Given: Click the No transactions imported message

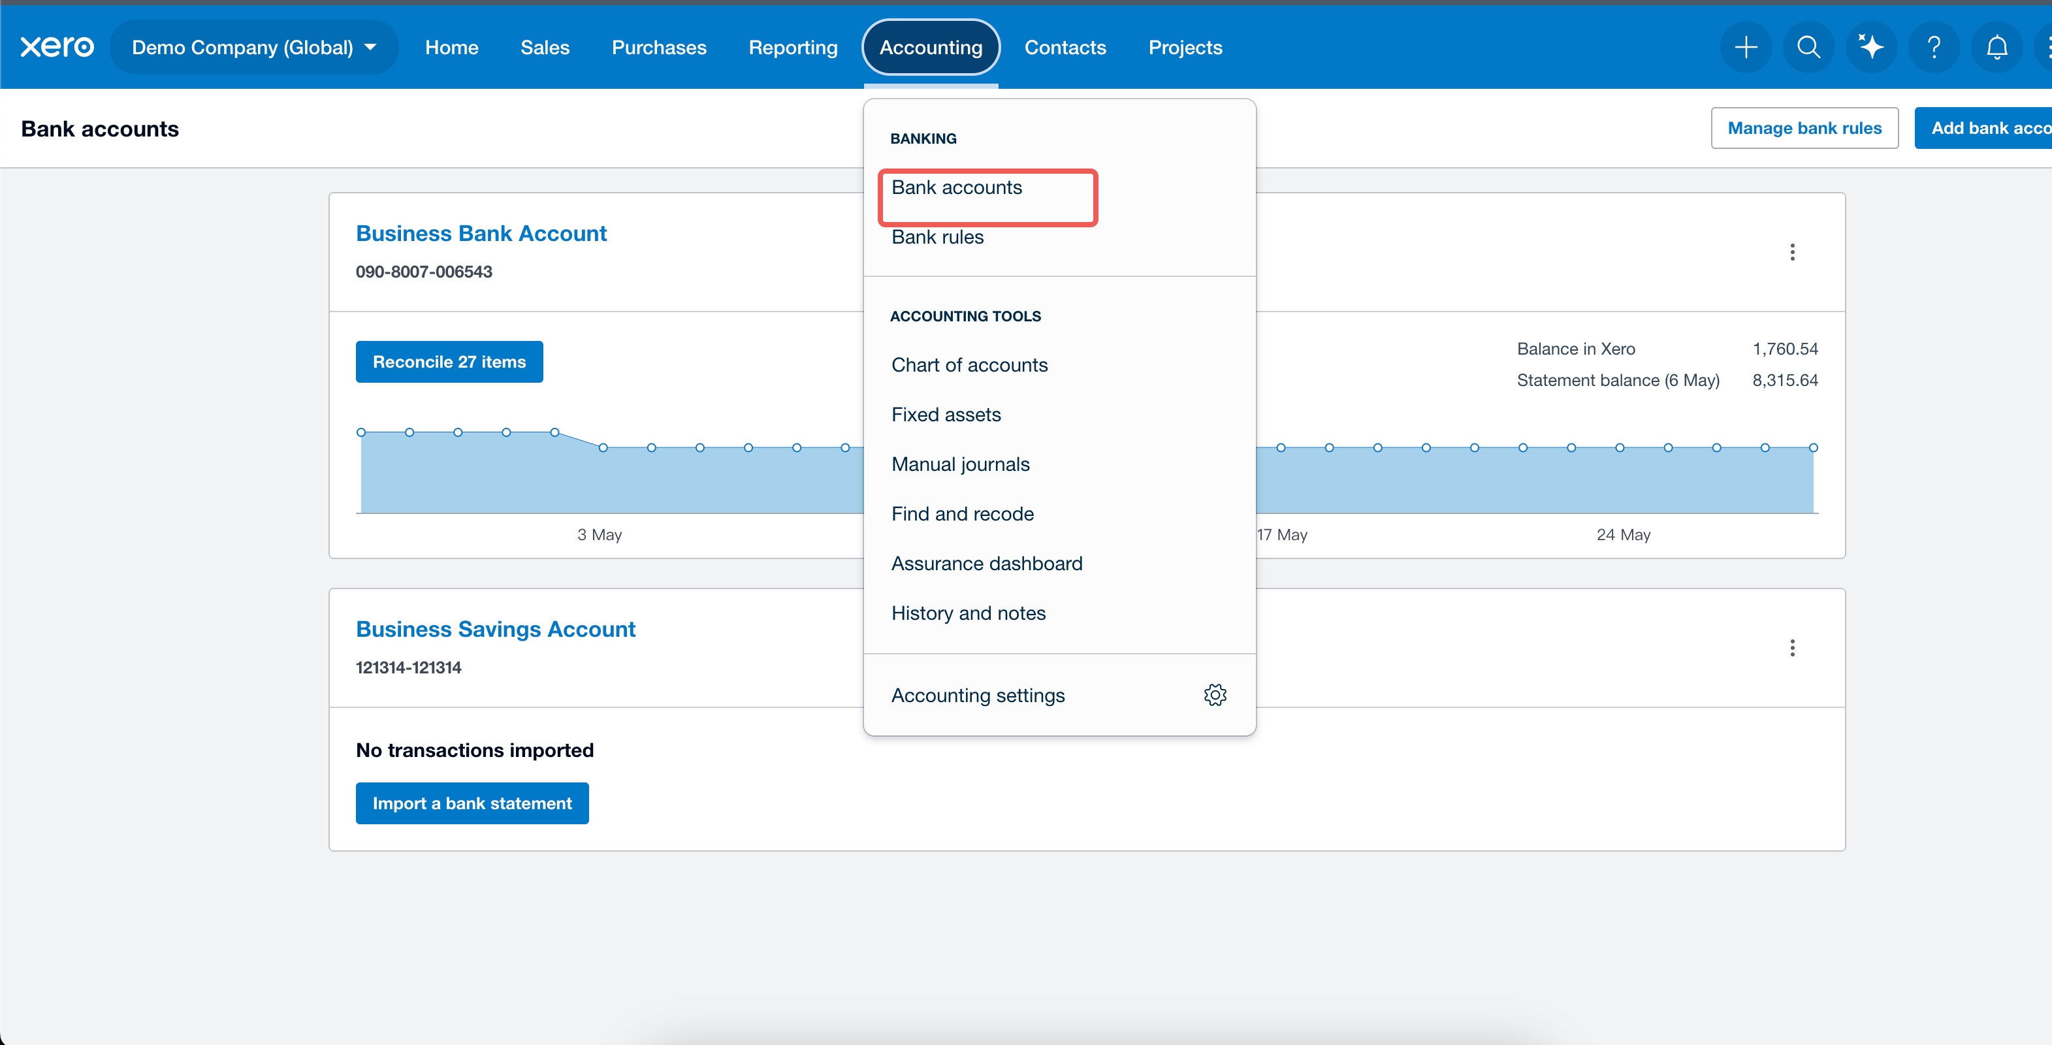Looking at the screenshot, I should 475,750.
